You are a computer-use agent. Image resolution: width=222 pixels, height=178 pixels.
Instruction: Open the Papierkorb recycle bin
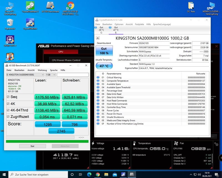coord(10,23)
